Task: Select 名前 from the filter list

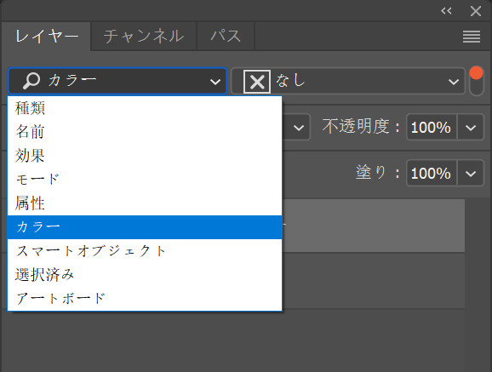Action: pos(145,132)
